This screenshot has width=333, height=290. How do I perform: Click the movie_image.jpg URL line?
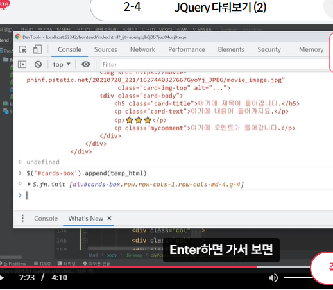(156, 80)
